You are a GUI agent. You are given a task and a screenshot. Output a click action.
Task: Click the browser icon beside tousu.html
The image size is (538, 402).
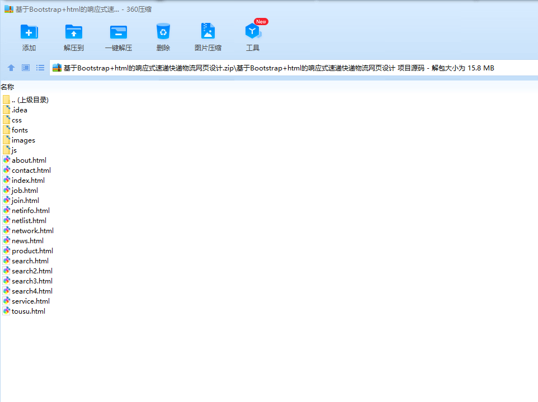tap(7, 311)
